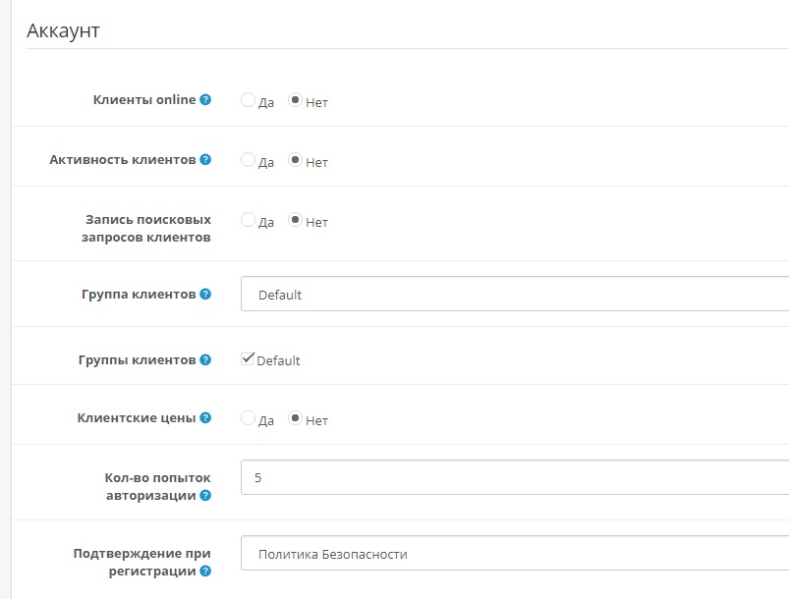Click help icon under Кол-во попыток авторизации
Screen dimensions: 789x599
pos(205,496)
